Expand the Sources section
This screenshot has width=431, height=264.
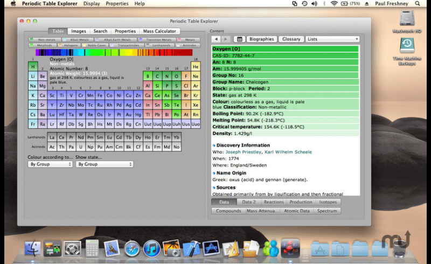tap(214, 187)
